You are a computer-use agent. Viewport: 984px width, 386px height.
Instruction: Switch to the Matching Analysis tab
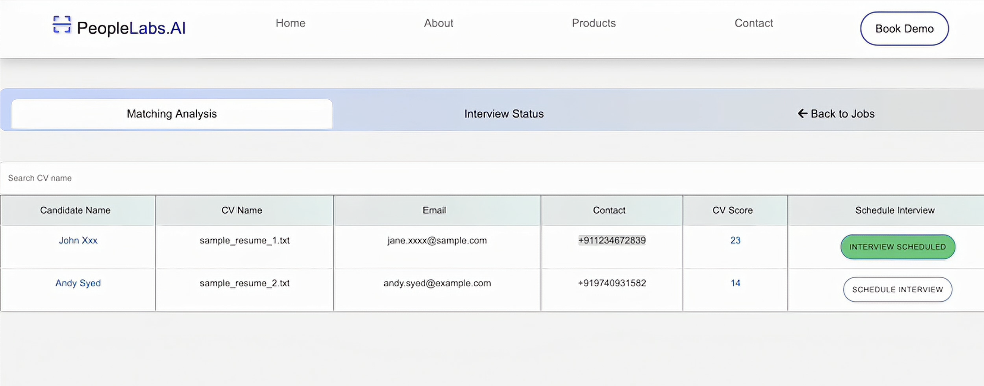(171, 114)
